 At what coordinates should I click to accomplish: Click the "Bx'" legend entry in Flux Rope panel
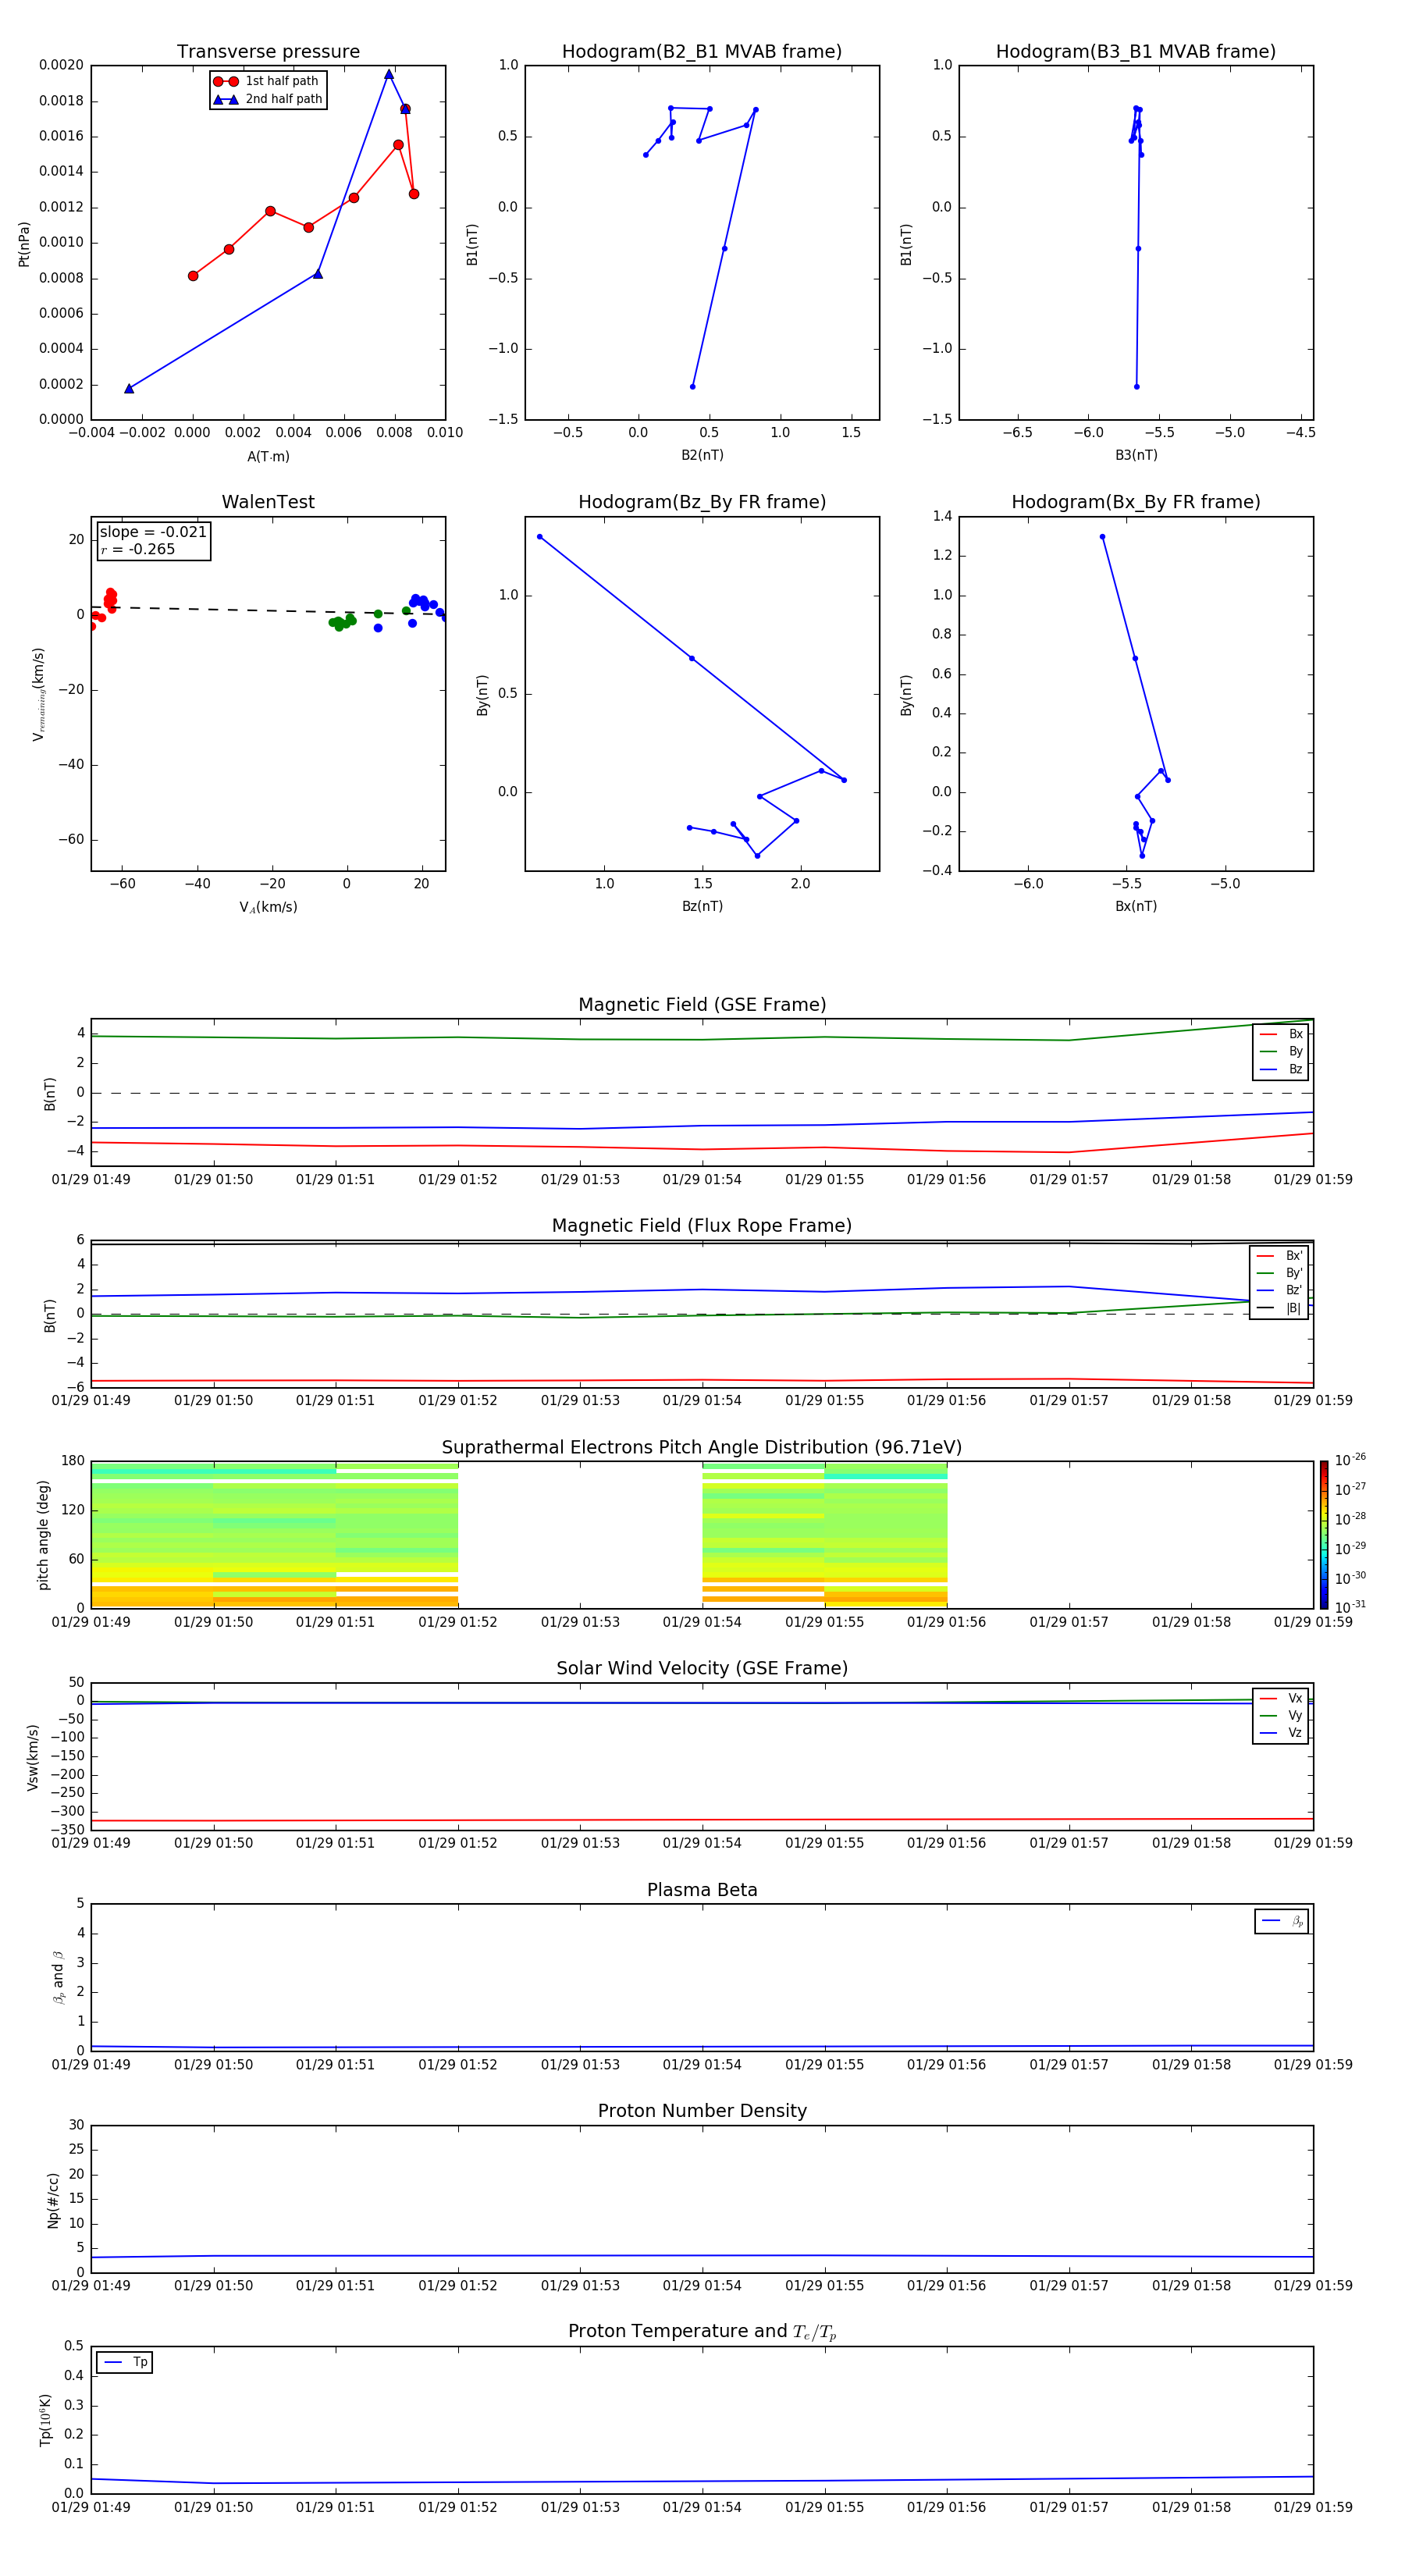(1279, 1256)
